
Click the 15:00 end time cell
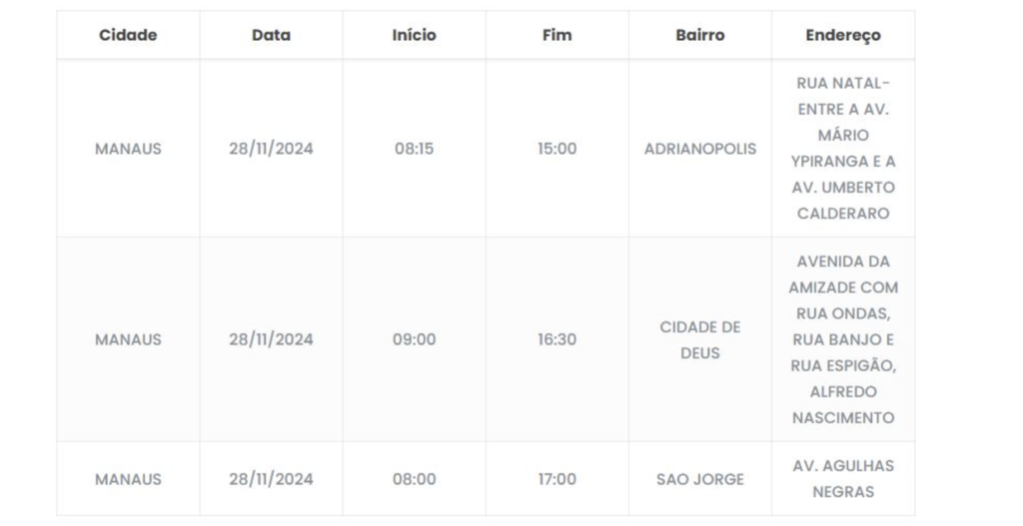point(556,149)
